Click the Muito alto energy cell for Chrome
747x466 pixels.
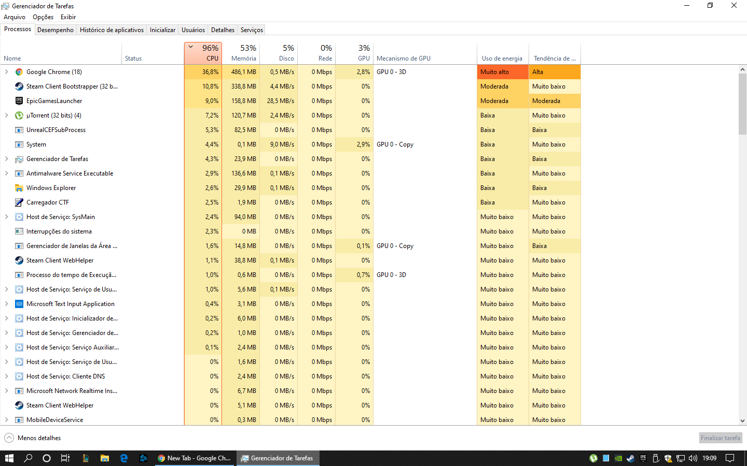[503, 72]
